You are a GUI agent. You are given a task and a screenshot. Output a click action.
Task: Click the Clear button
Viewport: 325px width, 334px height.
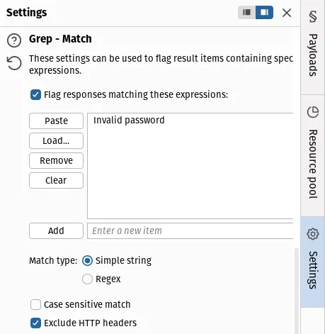pyautogui.click(x=56, y=180)
